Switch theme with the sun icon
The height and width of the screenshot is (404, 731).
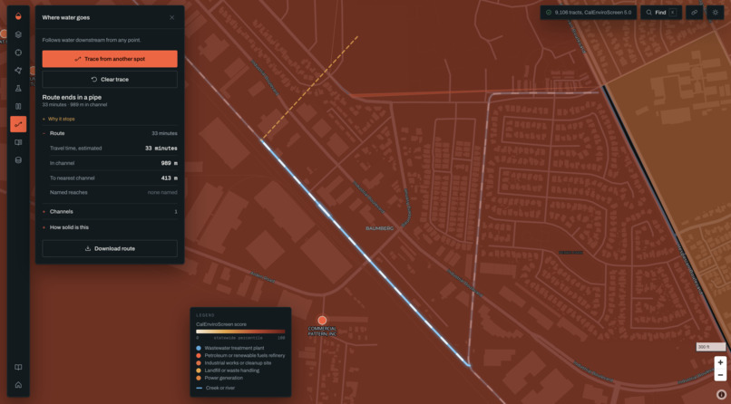coord(716,13)
